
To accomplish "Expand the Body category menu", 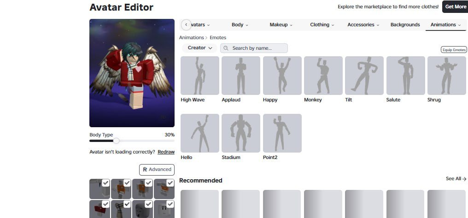I will point(240,25).
